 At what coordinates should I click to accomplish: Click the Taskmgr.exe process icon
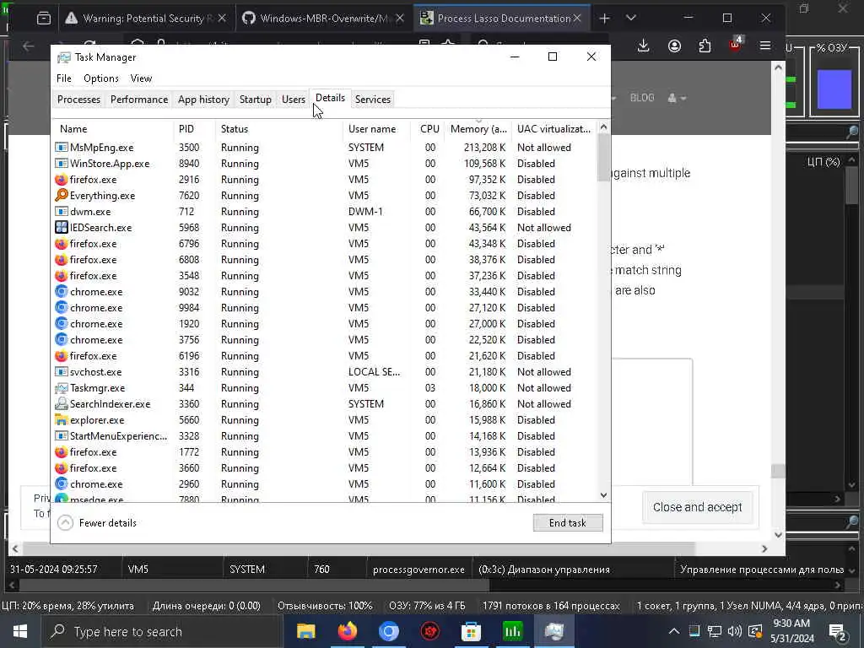click(61, 388)
